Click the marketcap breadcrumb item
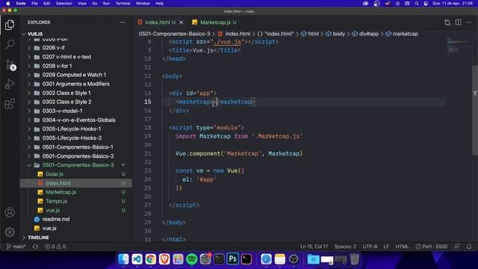Screen dimensions: 478x269 pos(402,34)
